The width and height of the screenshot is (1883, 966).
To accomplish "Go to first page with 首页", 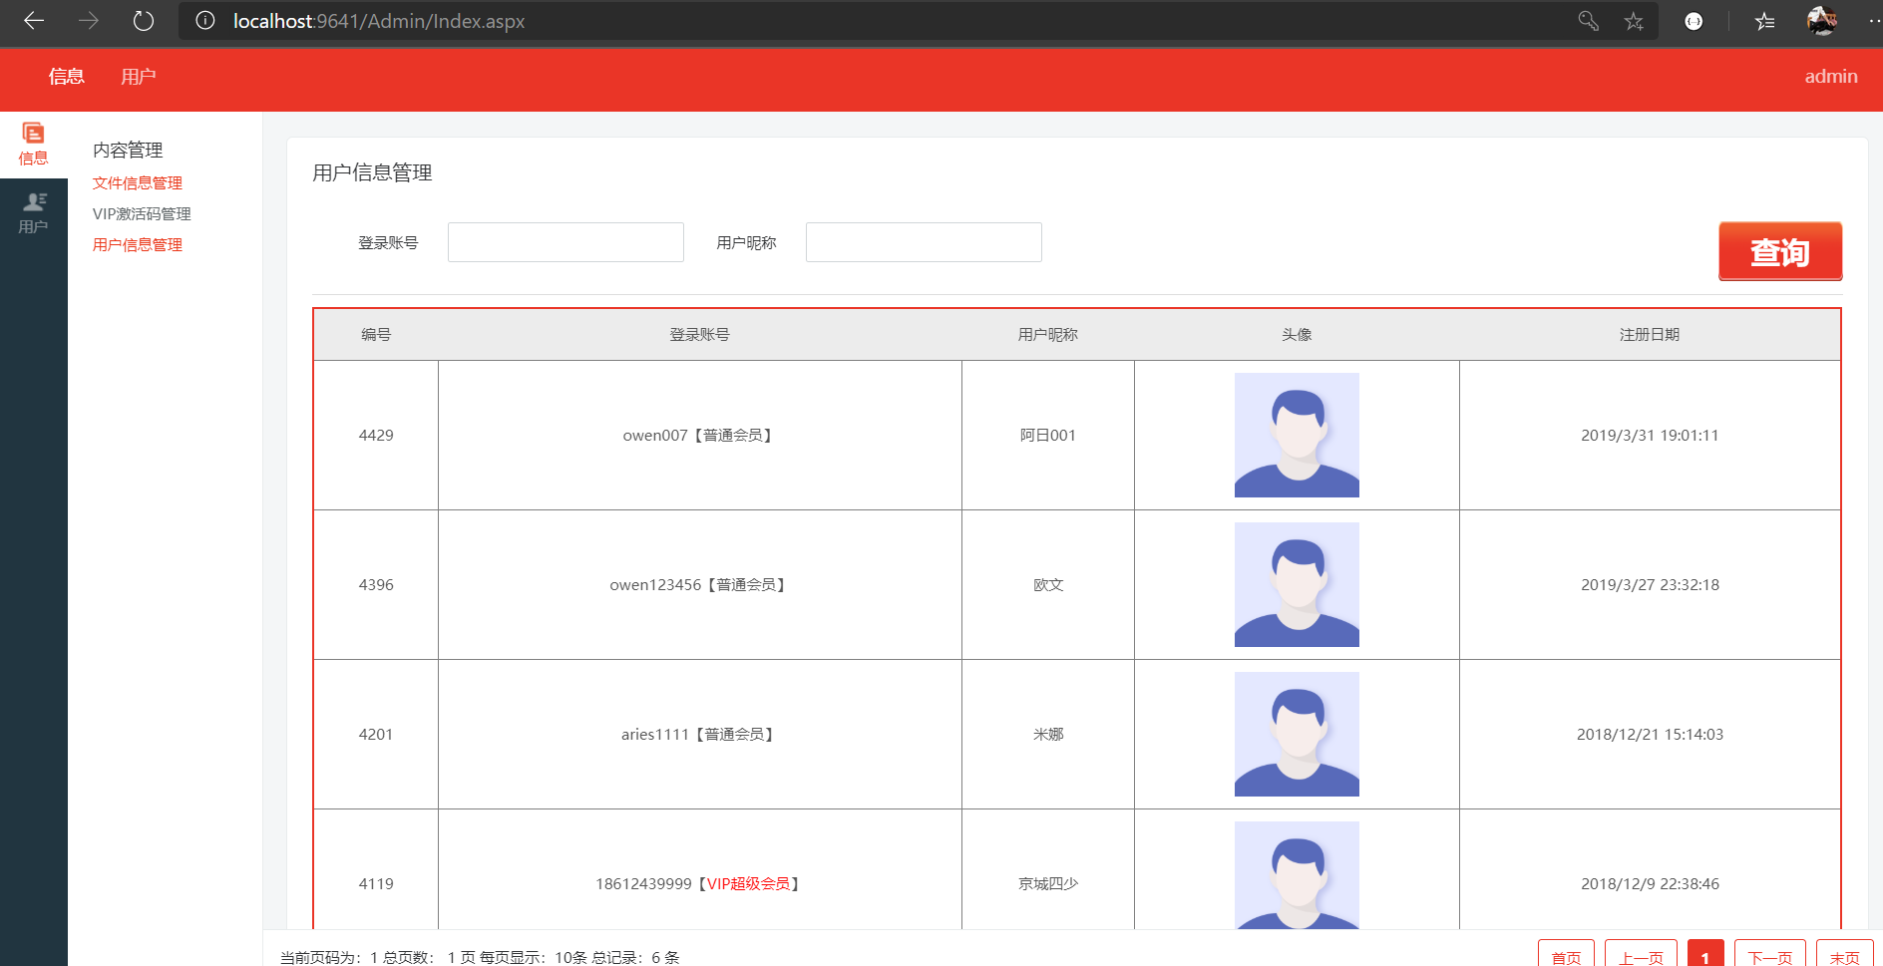I will [1566, 954].
